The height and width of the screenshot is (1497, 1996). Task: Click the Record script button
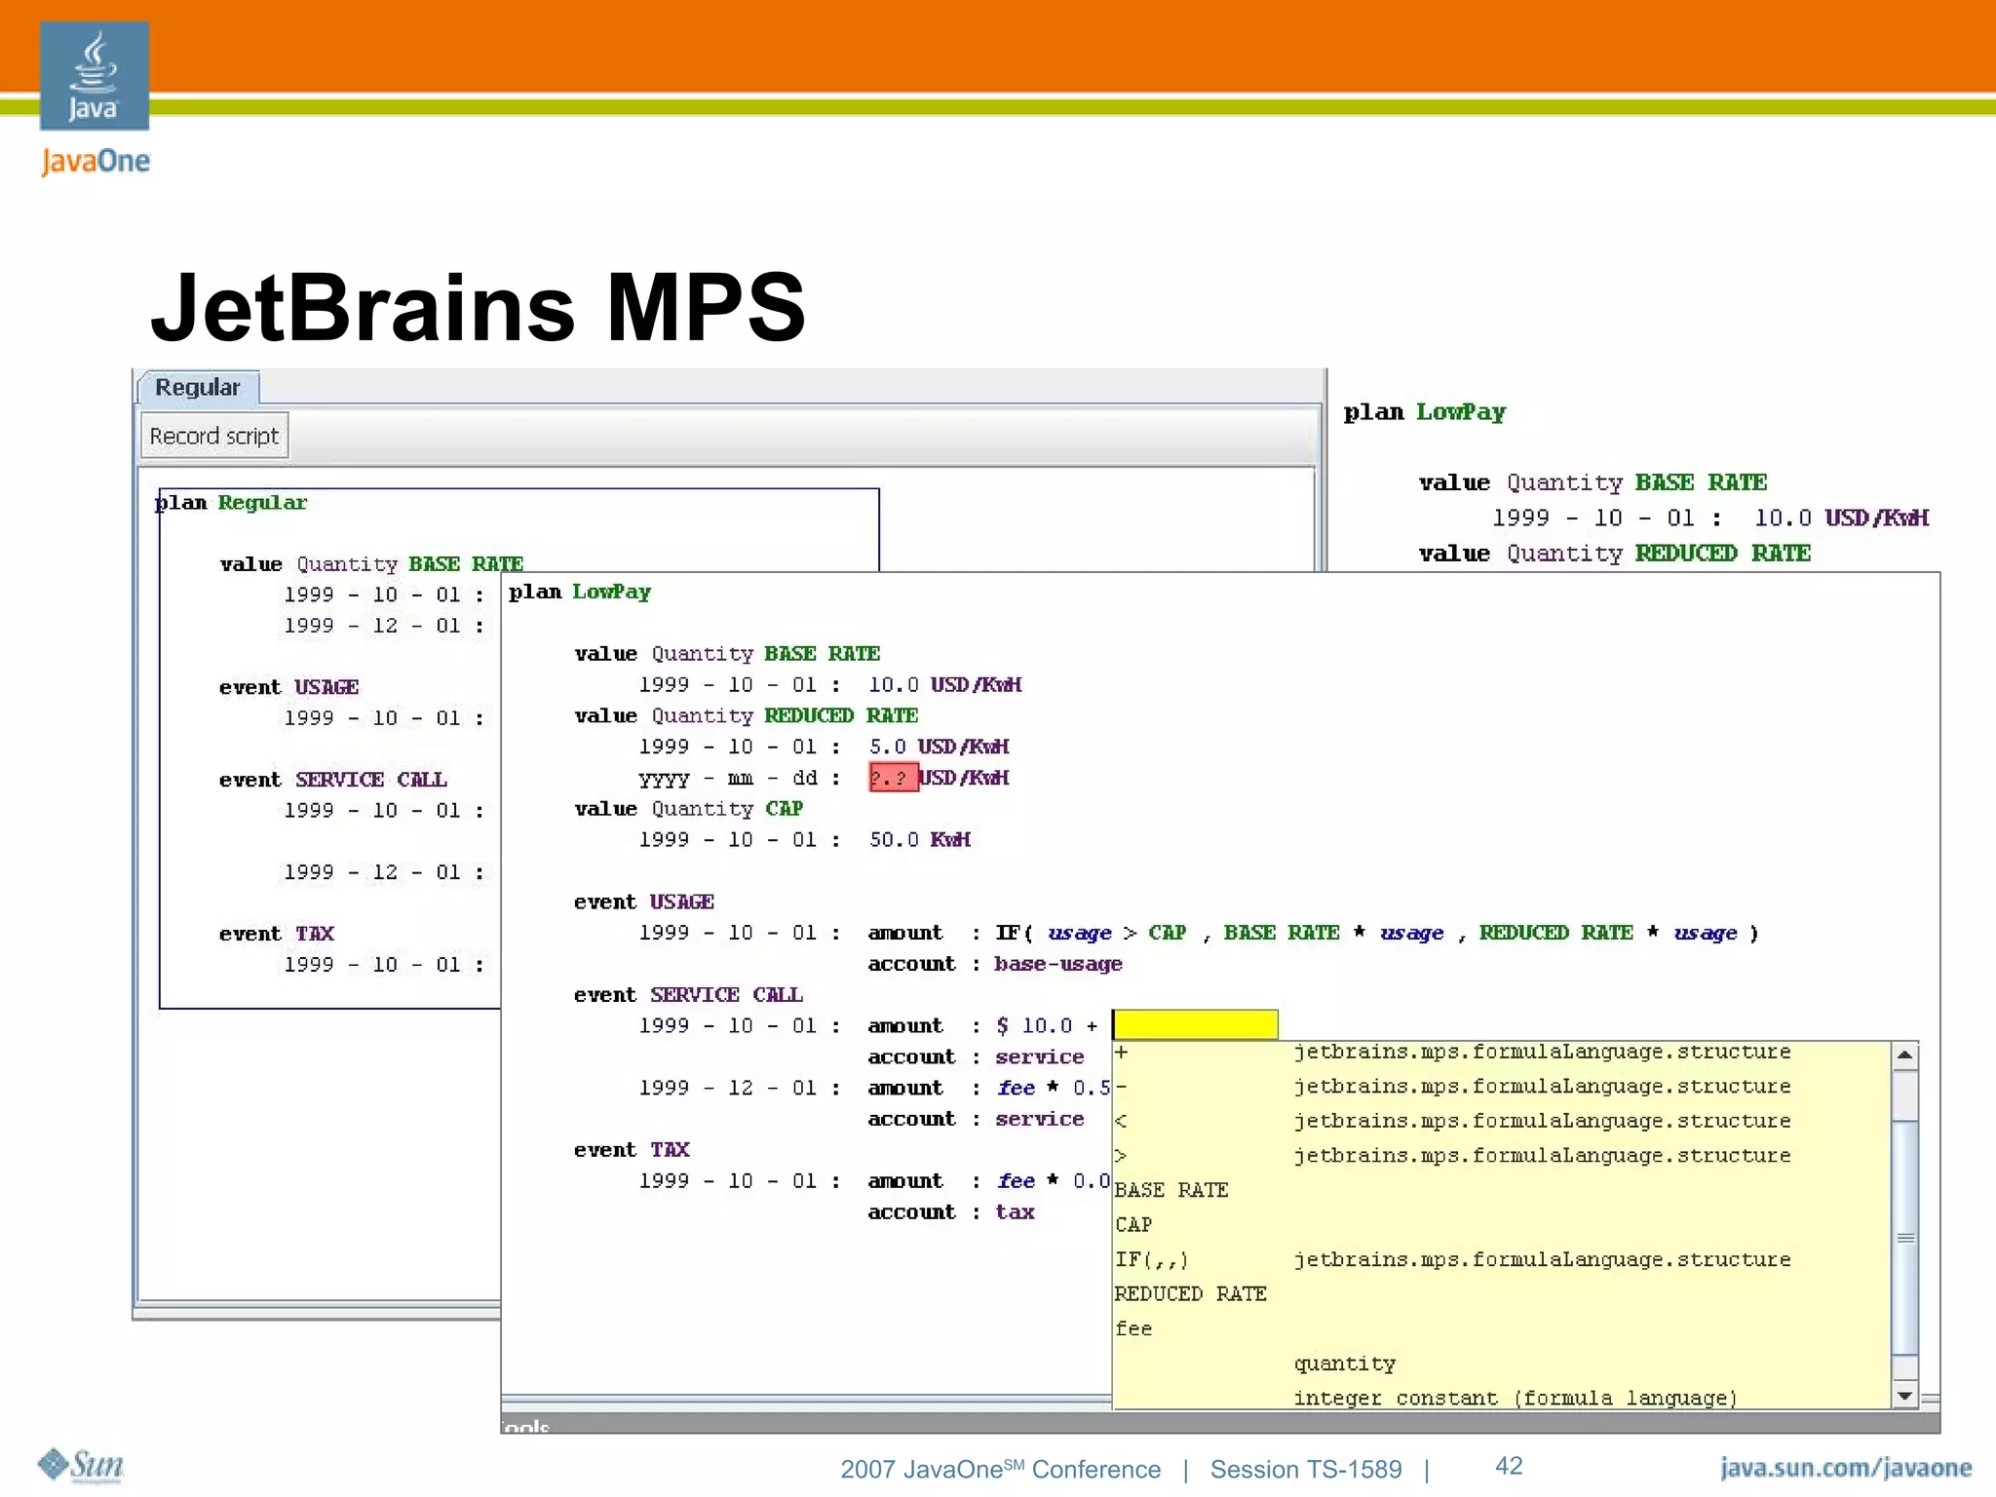coord(214,436)
